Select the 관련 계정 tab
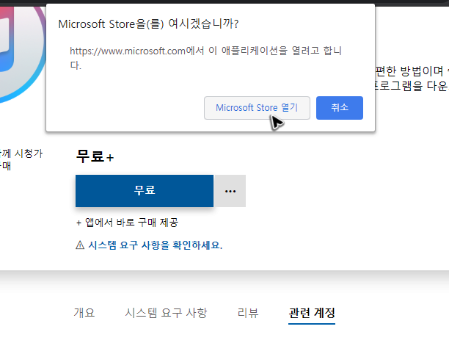 coord(312,313)
